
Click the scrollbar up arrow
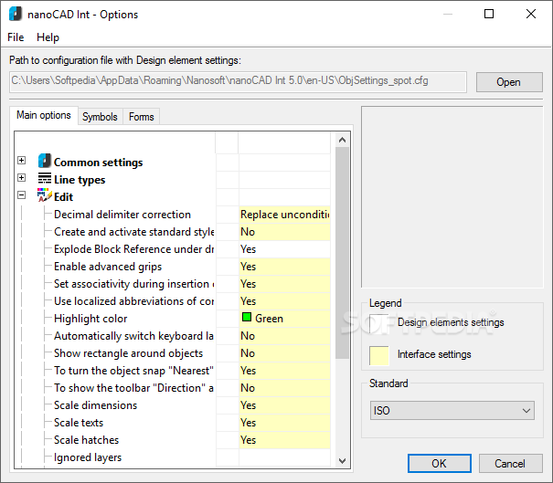pos(342,140)
